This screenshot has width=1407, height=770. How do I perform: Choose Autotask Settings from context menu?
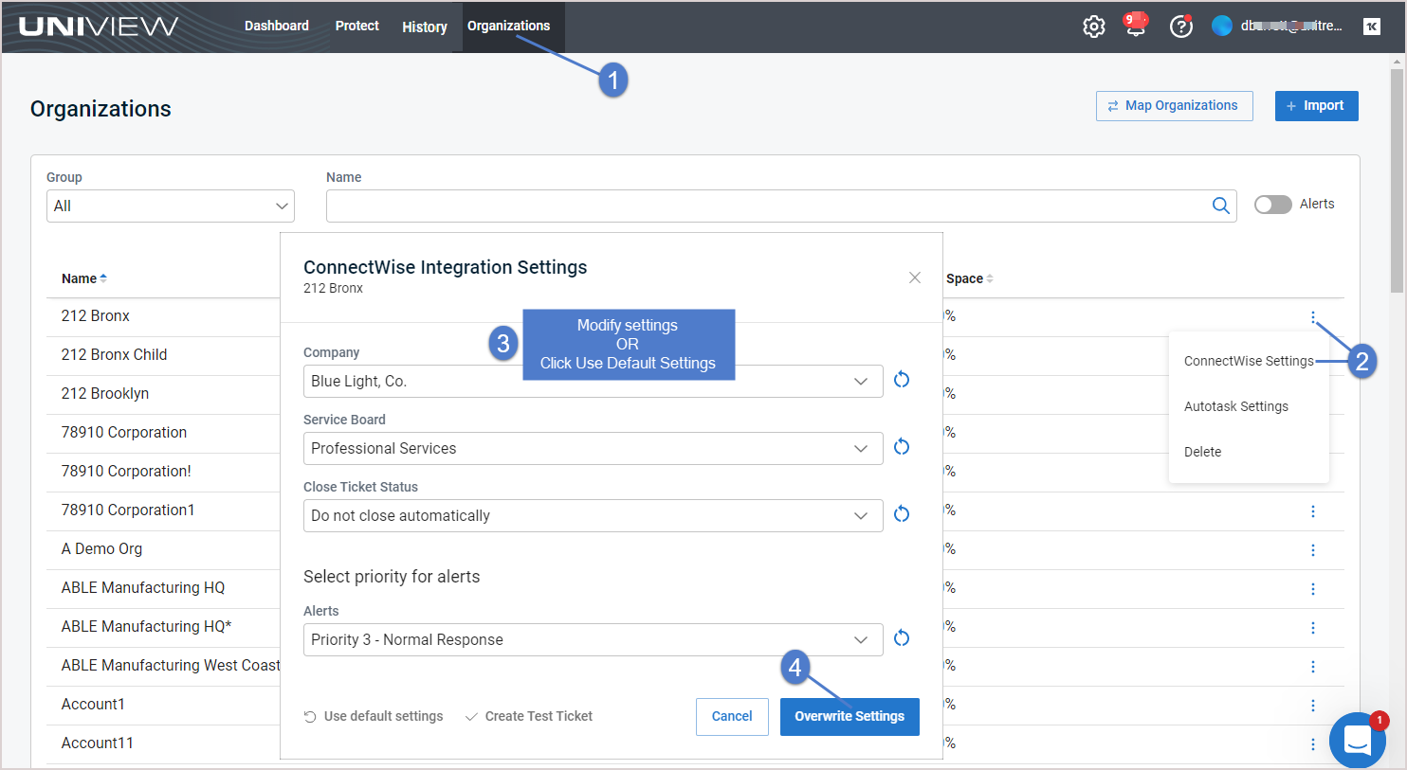1236,406
